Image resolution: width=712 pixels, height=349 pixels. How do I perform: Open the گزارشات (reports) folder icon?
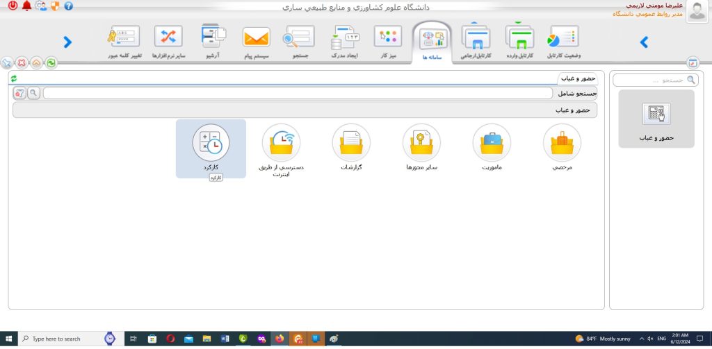click(x=351, y=143)
